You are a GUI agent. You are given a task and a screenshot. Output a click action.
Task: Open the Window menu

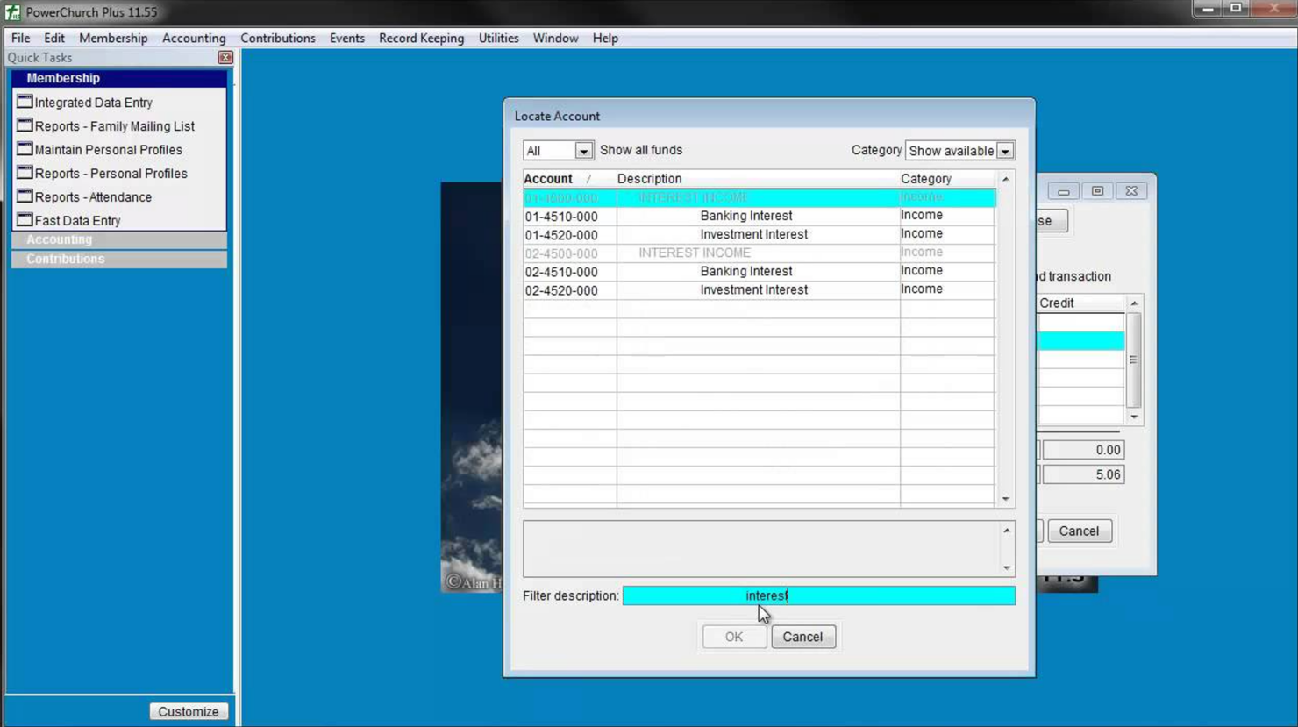point(555,38)
